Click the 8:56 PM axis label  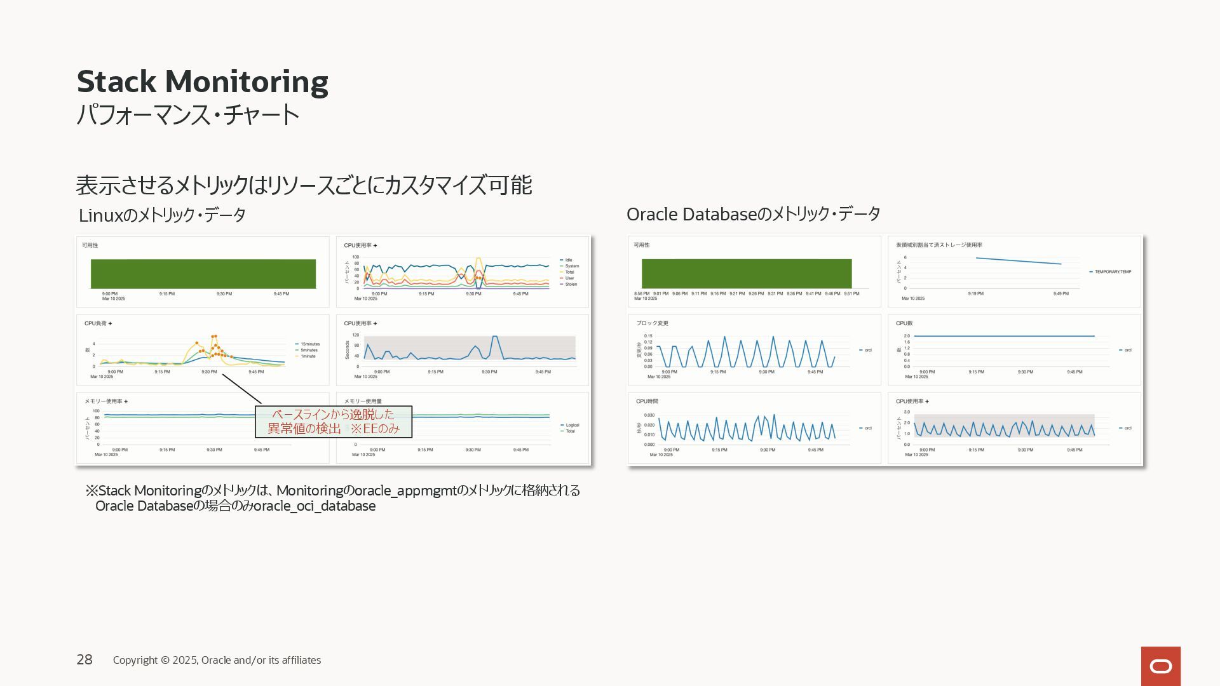(642, 294)
